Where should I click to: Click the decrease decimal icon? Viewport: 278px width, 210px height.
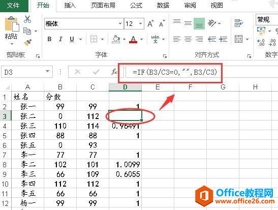pos(272,43)
